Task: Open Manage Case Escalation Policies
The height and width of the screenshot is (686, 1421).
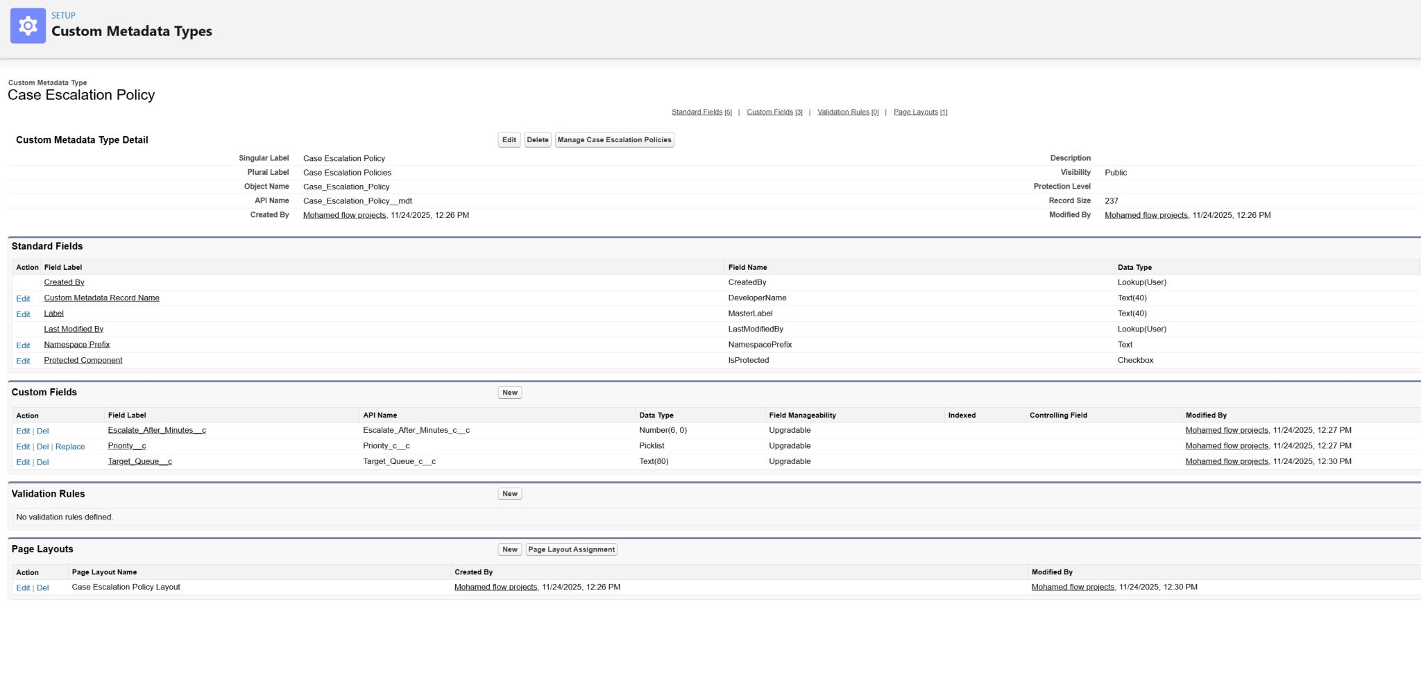Action: 615,140
